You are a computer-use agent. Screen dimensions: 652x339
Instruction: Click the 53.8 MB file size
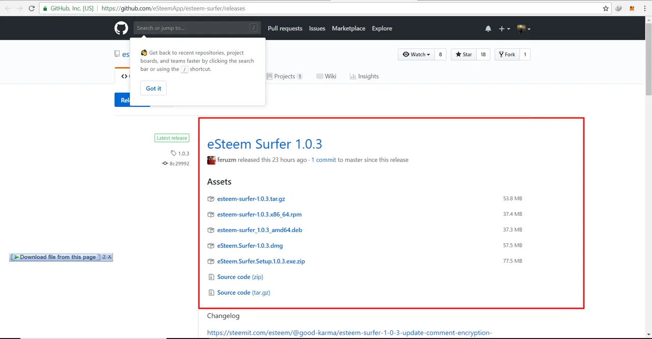pos(512,199)
